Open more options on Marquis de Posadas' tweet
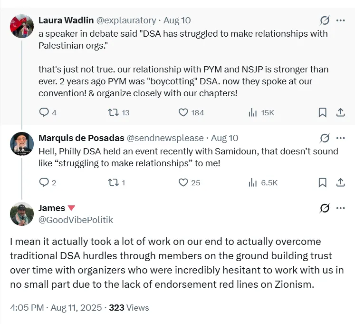The height and width of the screenshot is (324, 355). (340, 138)
